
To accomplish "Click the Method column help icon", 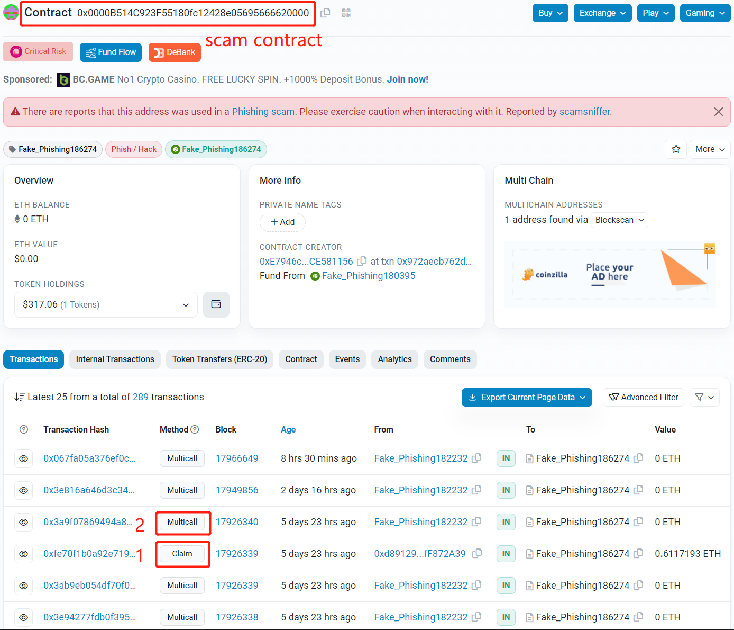I will [x=195, y=429].
